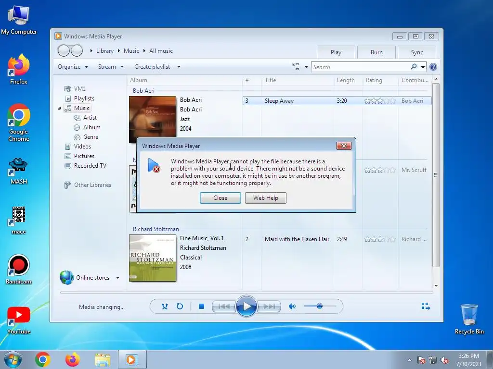
Task: Select the Sleep Away track row
Action: tap(337, 101)
